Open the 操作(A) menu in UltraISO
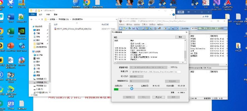 pos(129,24)
